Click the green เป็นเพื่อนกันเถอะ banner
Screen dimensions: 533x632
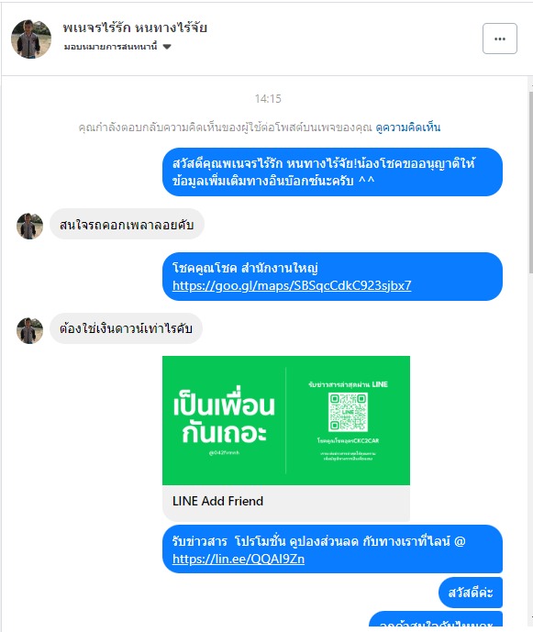(x=286, y=420)
